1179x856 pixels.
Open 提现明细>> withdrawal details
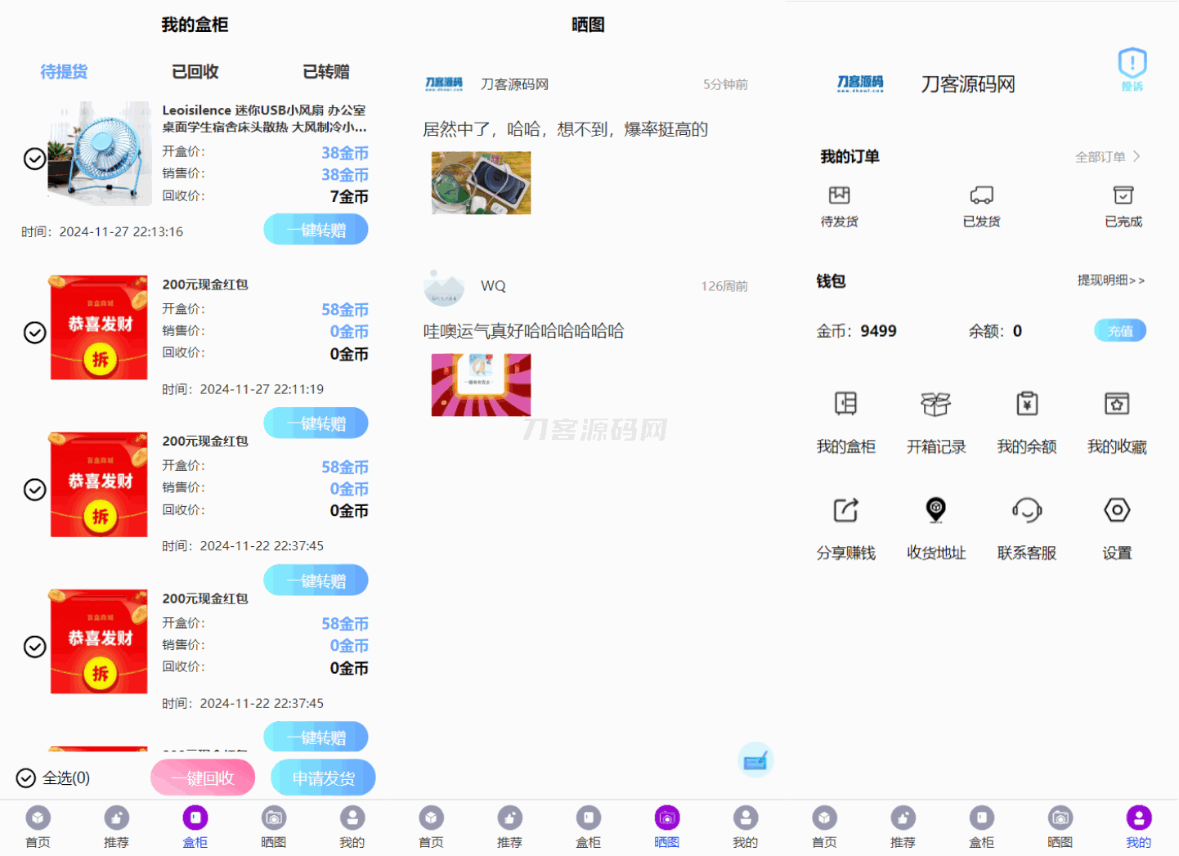click(x=1110, y=280)
